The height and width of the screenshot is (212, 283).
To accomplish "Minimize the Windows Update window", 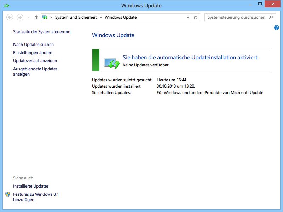I will click(x=250, y=5).
